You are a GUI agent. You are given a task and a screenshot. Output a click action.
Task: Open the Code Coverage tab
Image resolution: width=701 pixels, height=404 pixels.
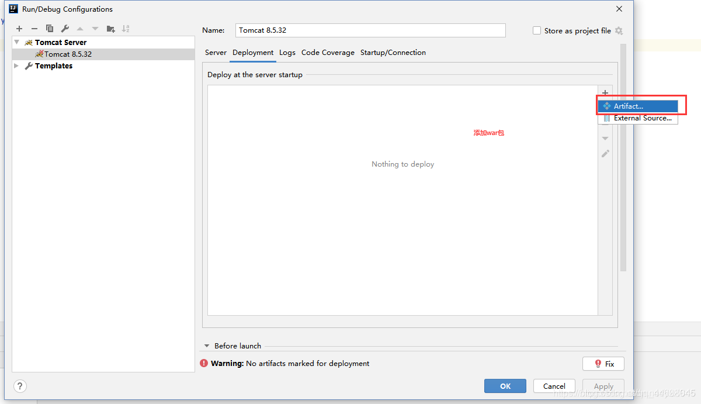328,53
